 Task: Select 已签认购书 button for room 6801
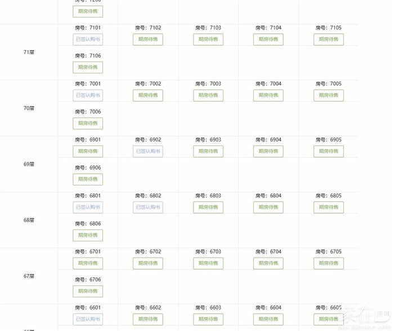88,208
